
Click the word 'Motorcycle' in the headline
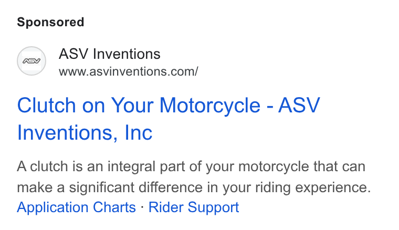coord(210,106)
